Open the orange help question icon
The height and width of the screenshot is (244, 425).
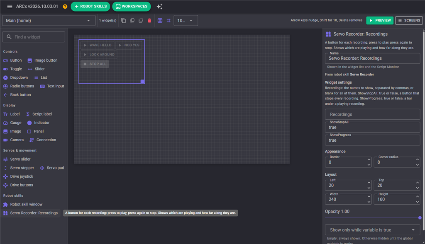65,7
